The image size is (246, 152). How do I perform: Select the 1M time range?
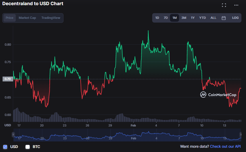click(x=174, y=18)
